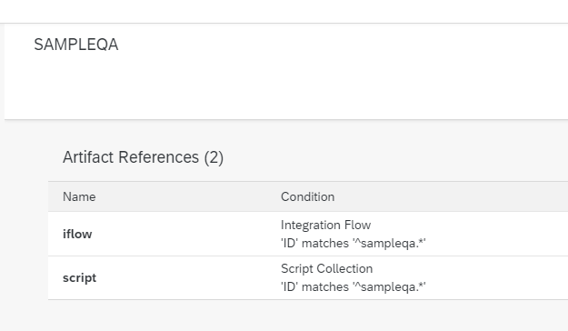Screen dimensions: 568x331
Task: Click the 'ID' keyword in script condition
Action: [289, 286]
